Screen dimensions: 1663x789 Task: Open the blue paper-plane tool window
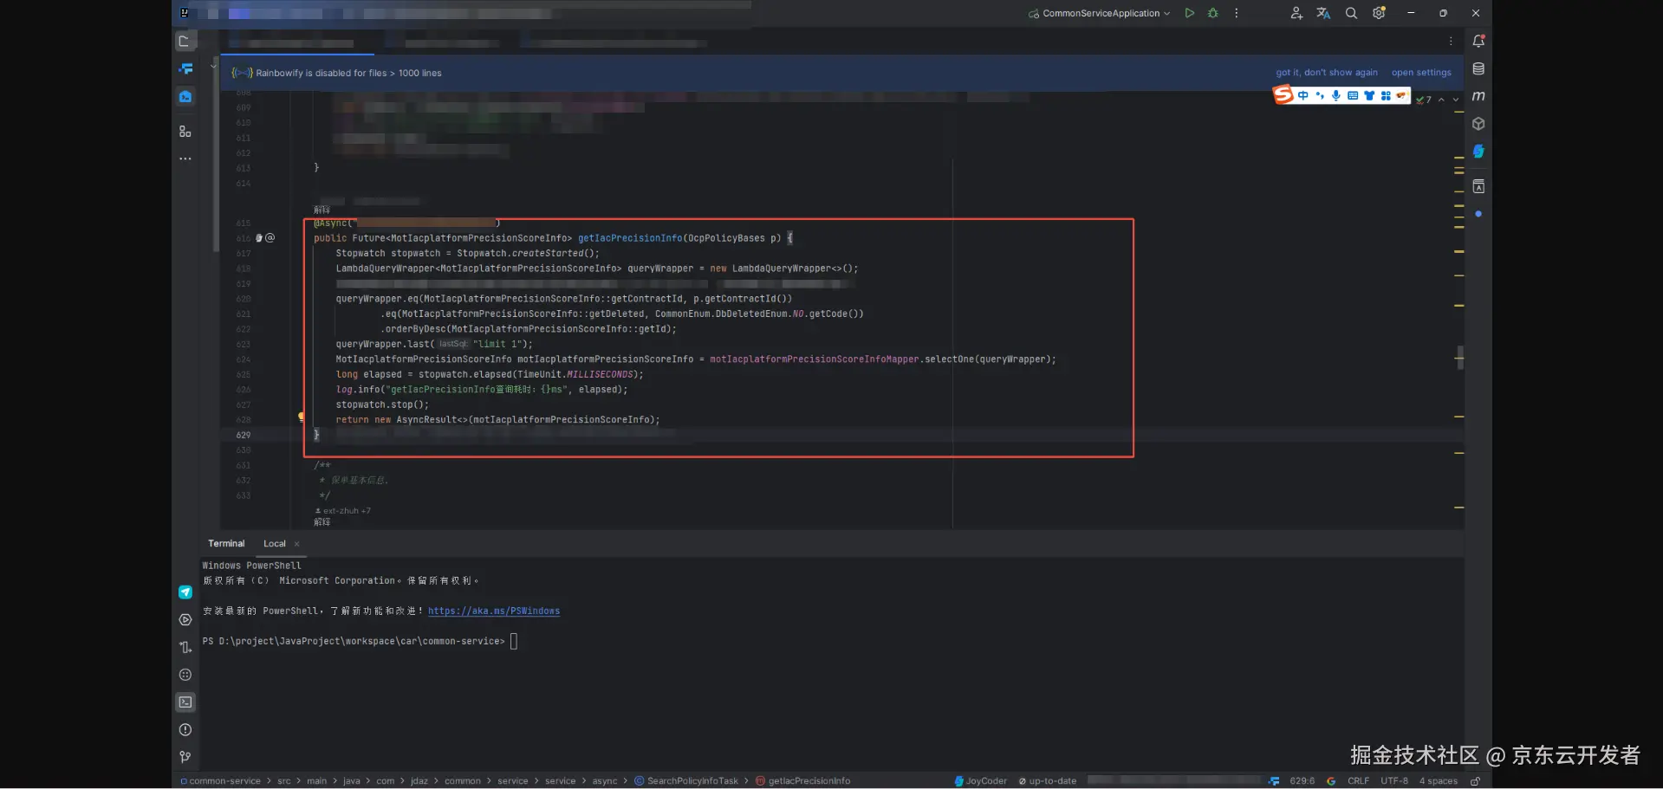185,592
